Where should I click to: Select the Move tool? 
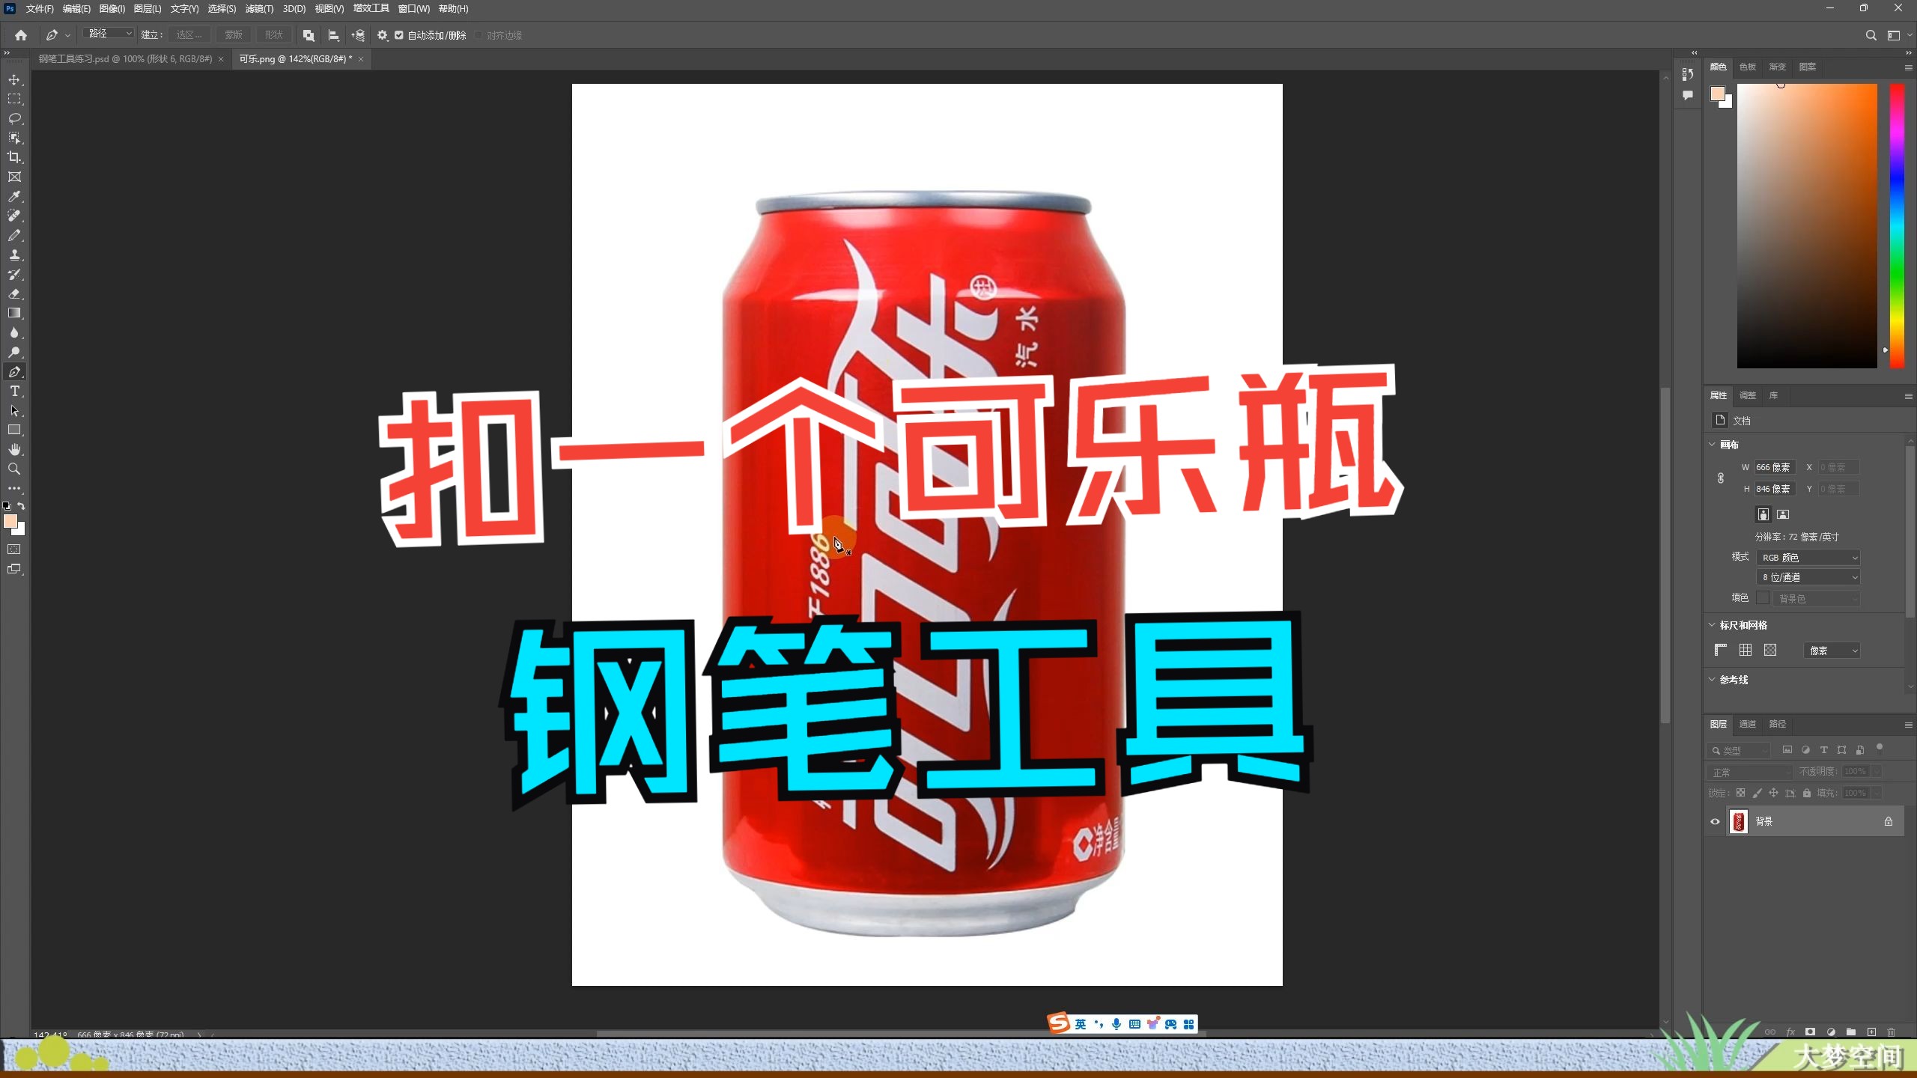(14, 79)
